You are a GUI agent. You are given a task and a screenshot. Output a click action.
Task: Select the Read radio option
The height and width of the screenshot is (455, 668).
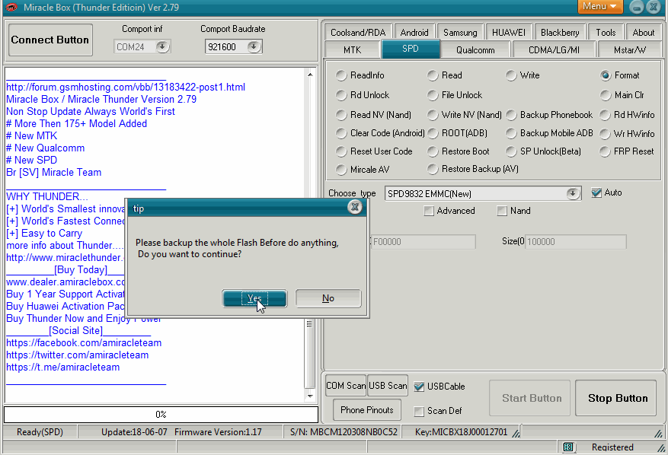tap(433, 75)
